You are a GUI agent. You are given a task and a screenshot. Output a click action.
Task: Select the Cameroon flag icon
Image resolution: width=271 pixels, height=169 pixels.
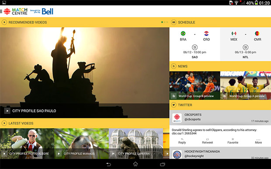pyautogui.click(x=257, y=33)
